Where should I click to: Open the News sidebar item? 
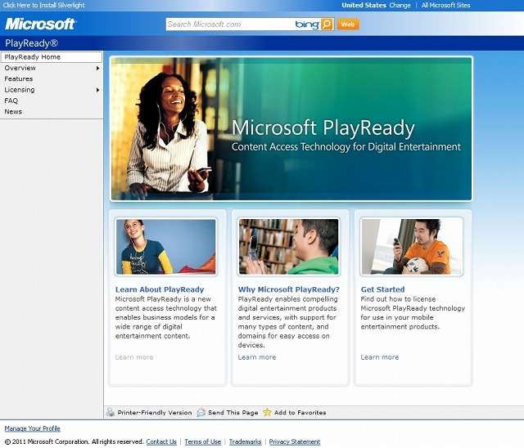[13, 112]
